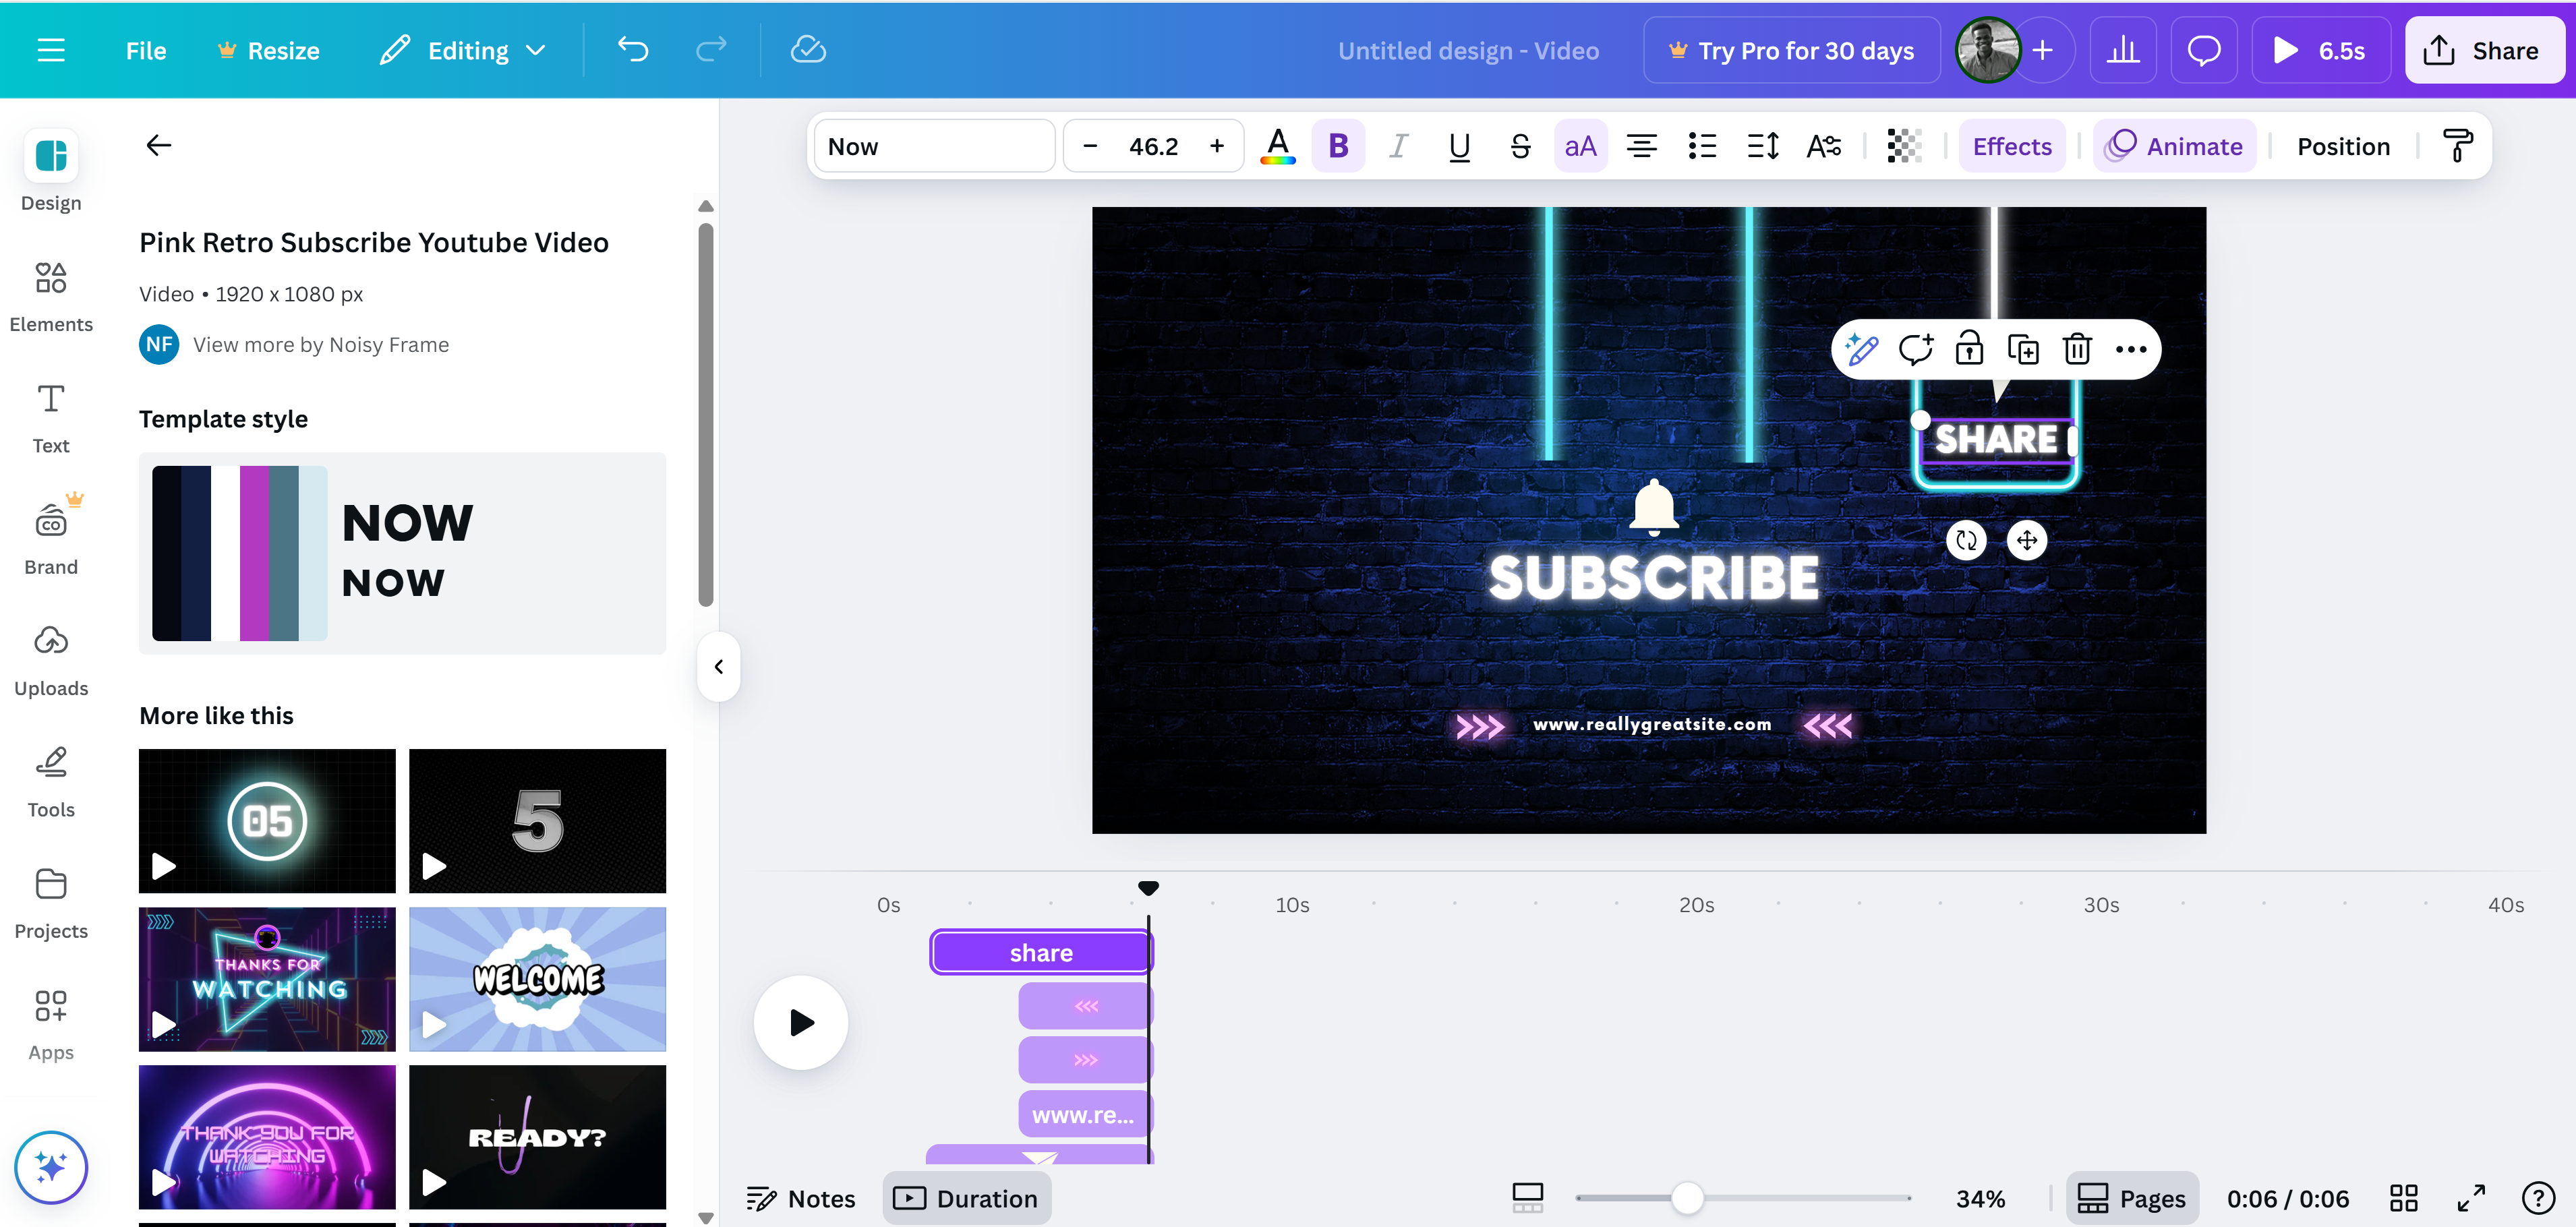Collapse the left panel with the chevron
Screen dimensions: 2576x1227
coord(718,666)
